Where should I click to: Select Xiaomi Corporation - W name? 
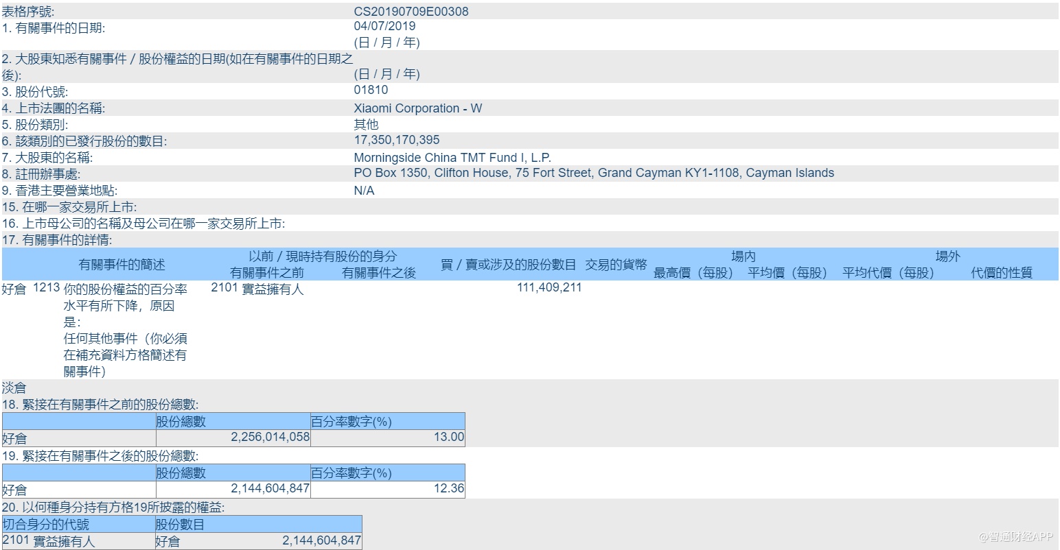(x=417, y=108)
